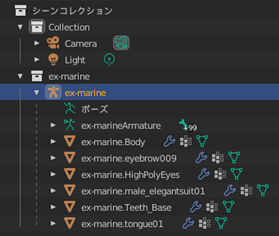Expand the Camera item
The image size is (279, 236).
37,43
